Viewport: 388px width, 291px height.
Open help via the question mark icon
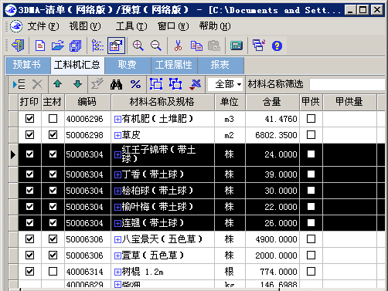click(x=277, y=46)
